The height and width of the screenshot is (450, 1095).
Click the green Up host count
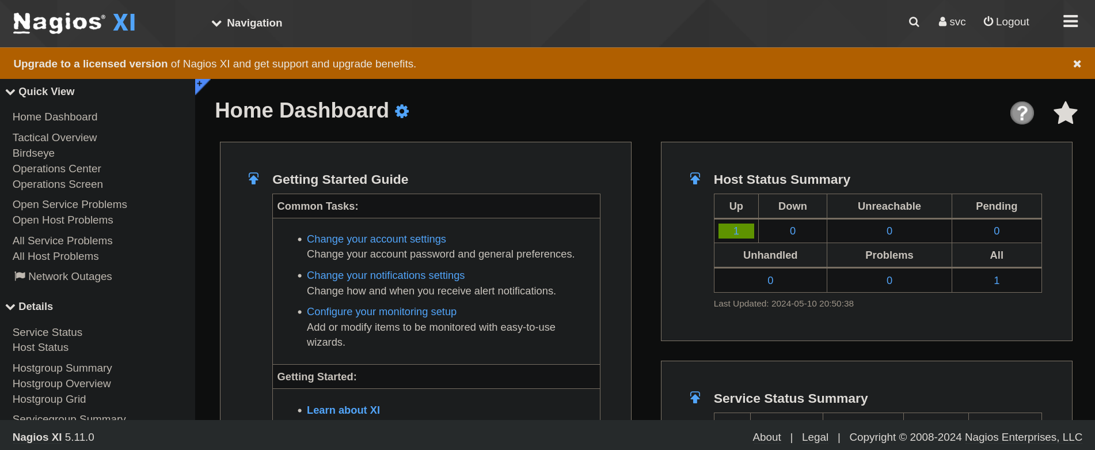tap(736, 231)
